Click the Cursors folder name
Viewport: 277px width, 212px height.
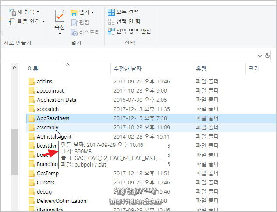[46, 182]
